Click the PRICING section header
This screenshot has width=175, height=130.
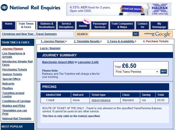point(105,87)
